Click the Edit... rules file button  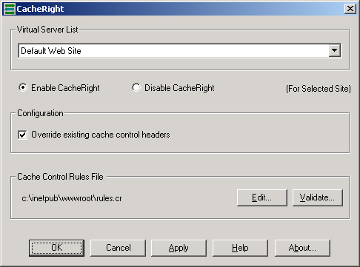[x=262, y=197]
